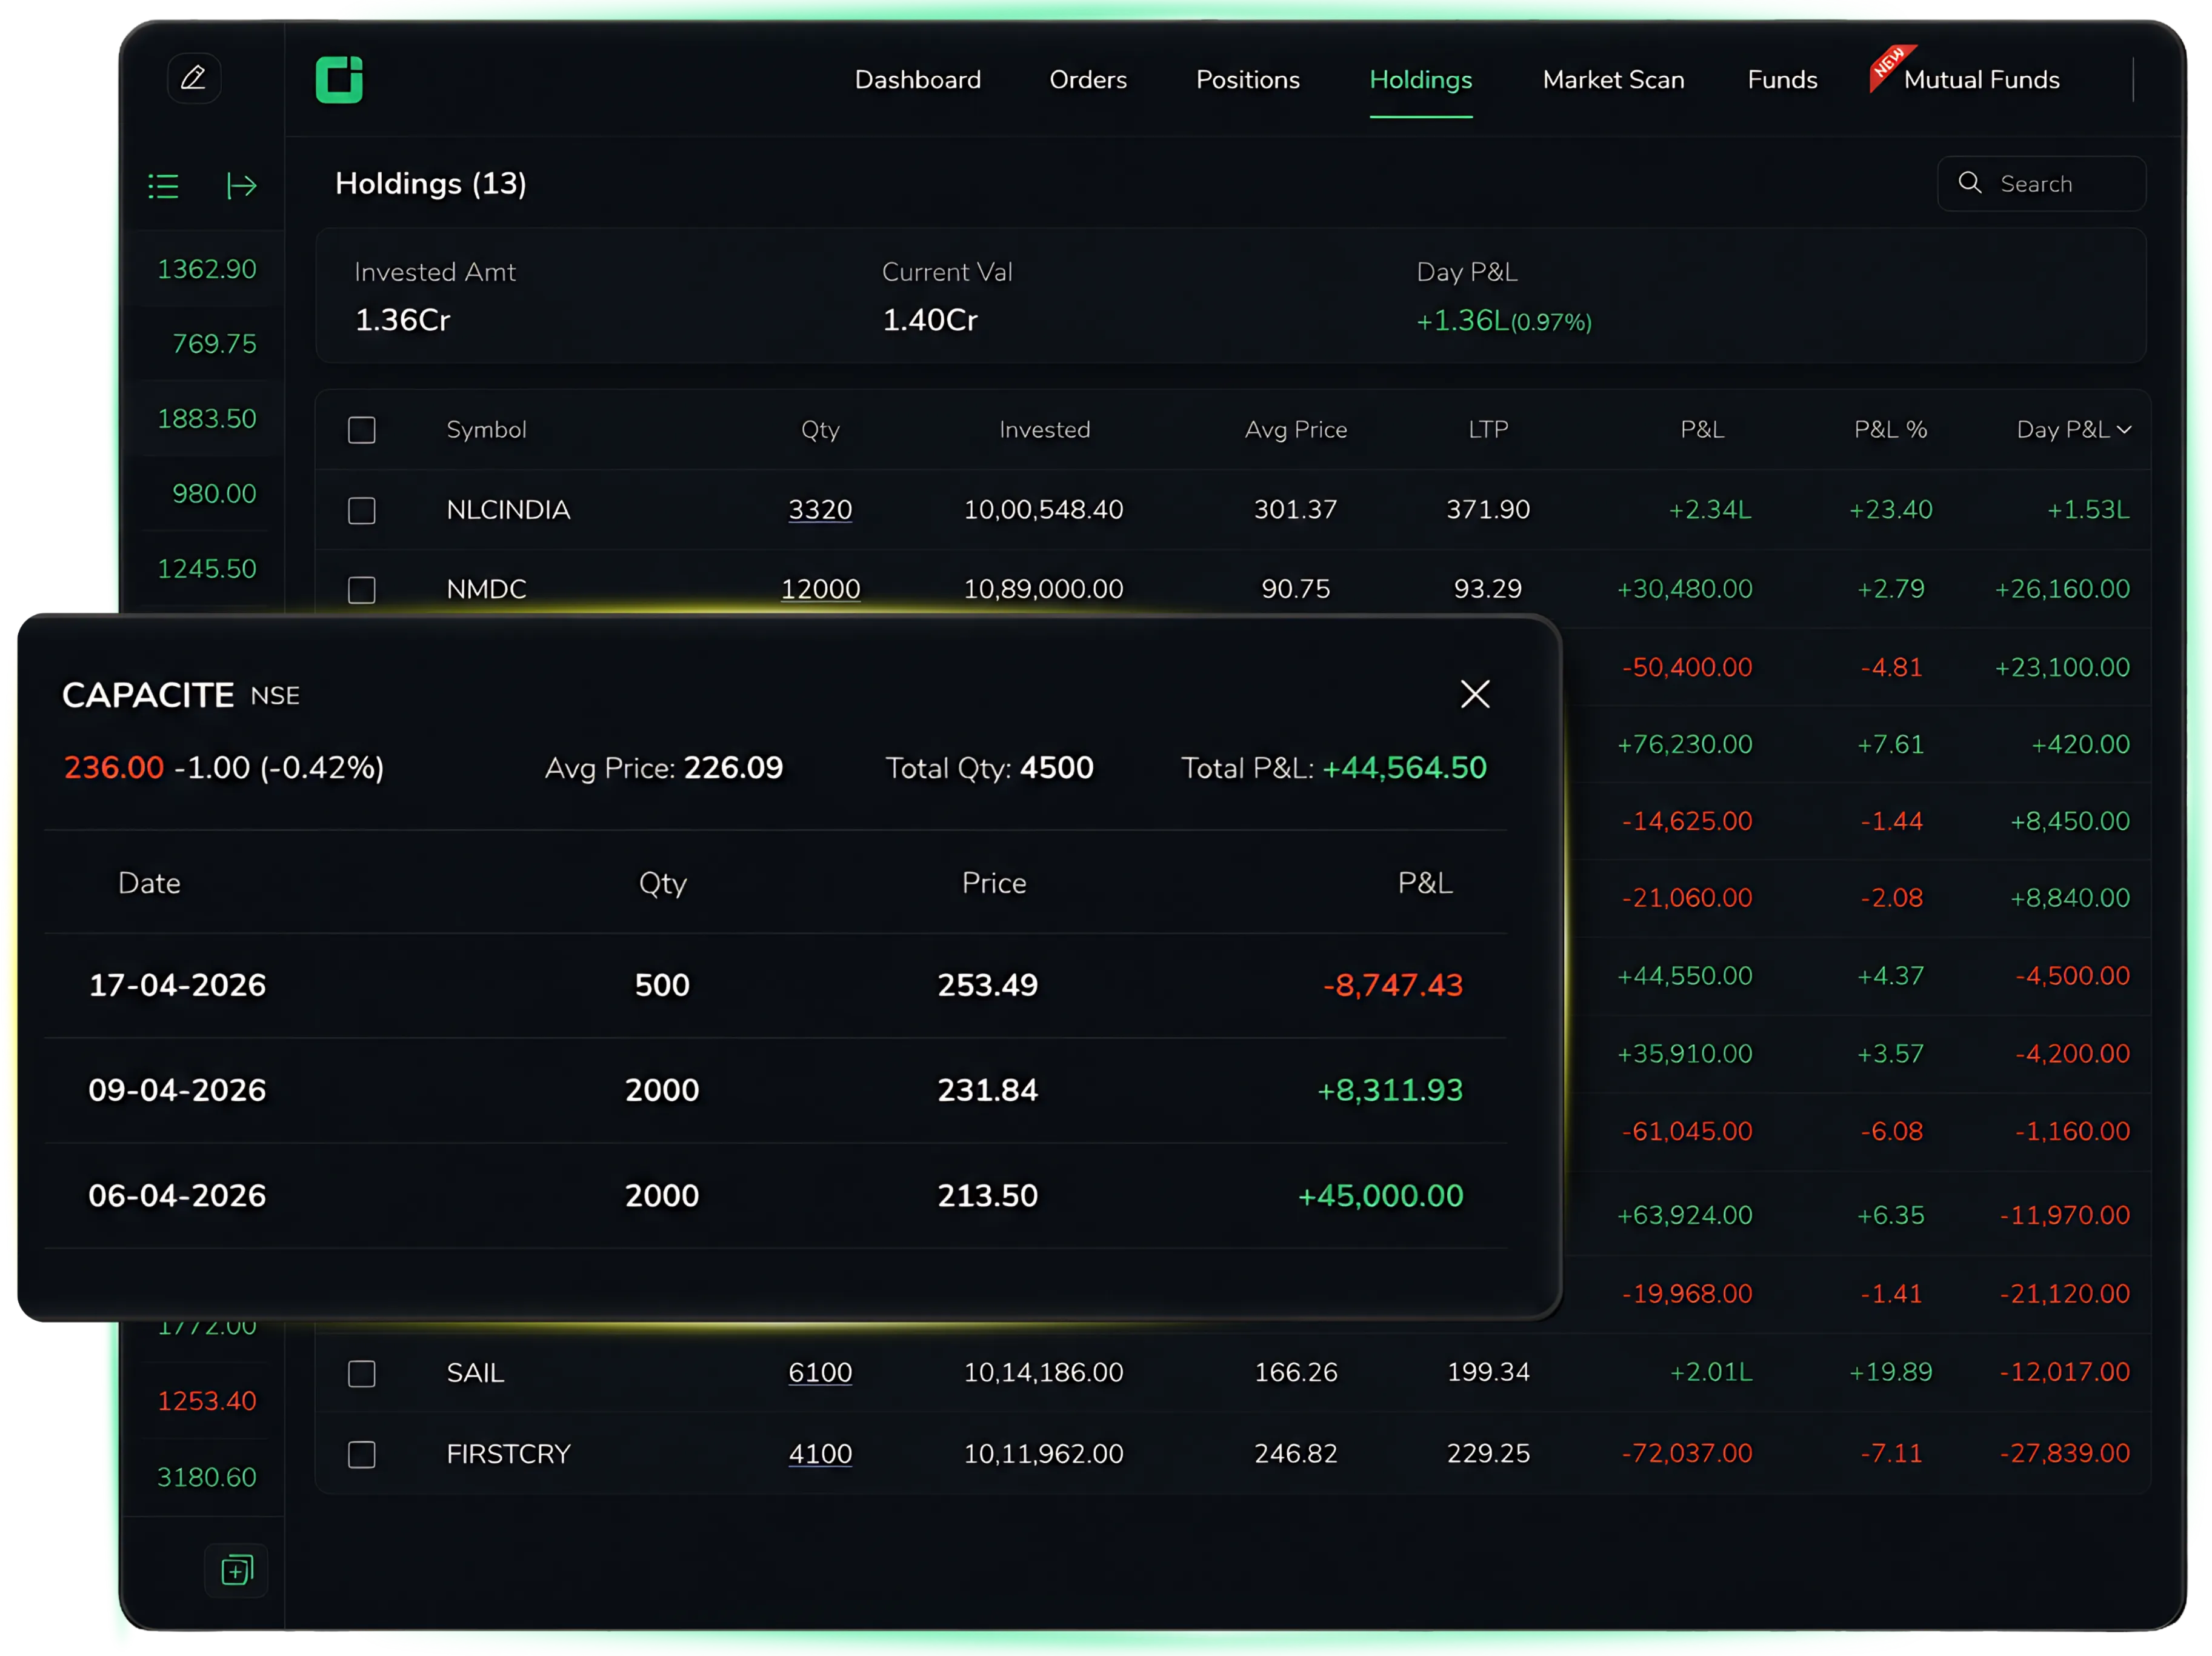Click P&L value +45,000.00 in popup
Viewport: 2212px width, 1656px height.
(1380, 1196)
